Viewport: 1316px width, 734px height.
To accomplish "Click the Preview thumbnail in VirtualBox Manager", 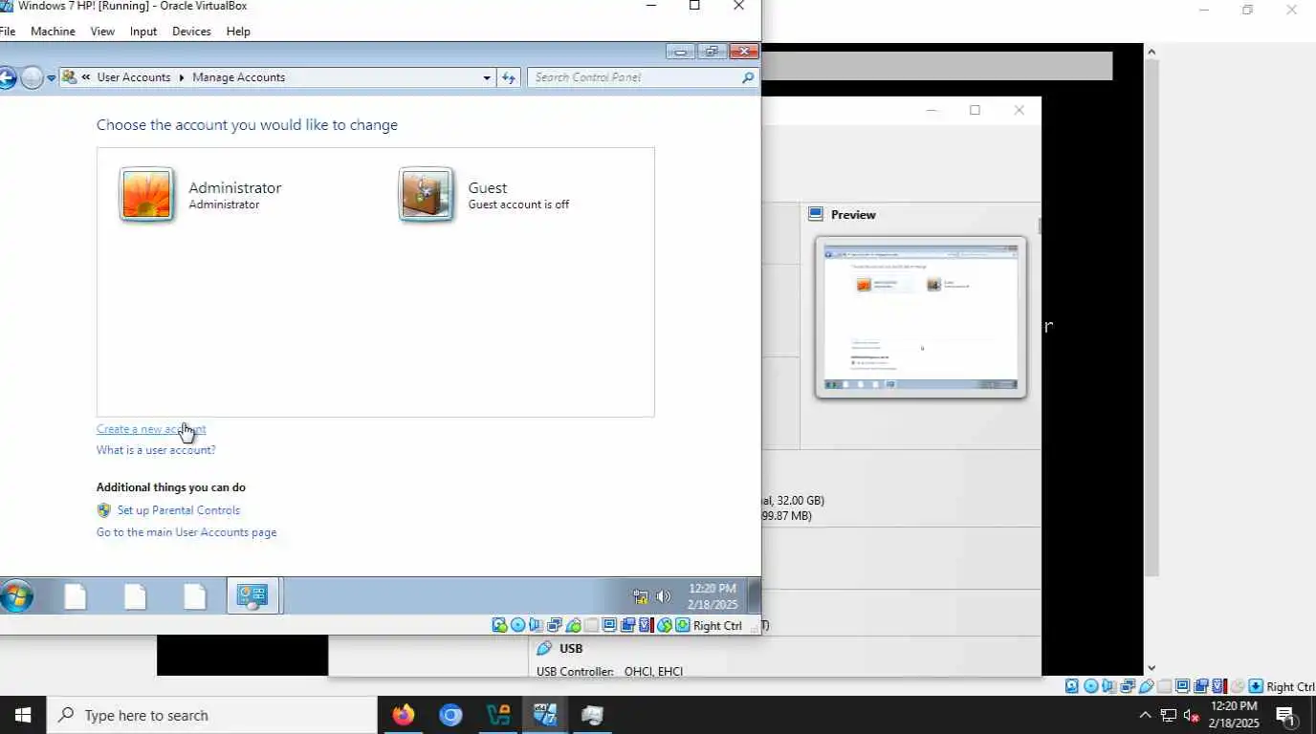I will 920,317.
